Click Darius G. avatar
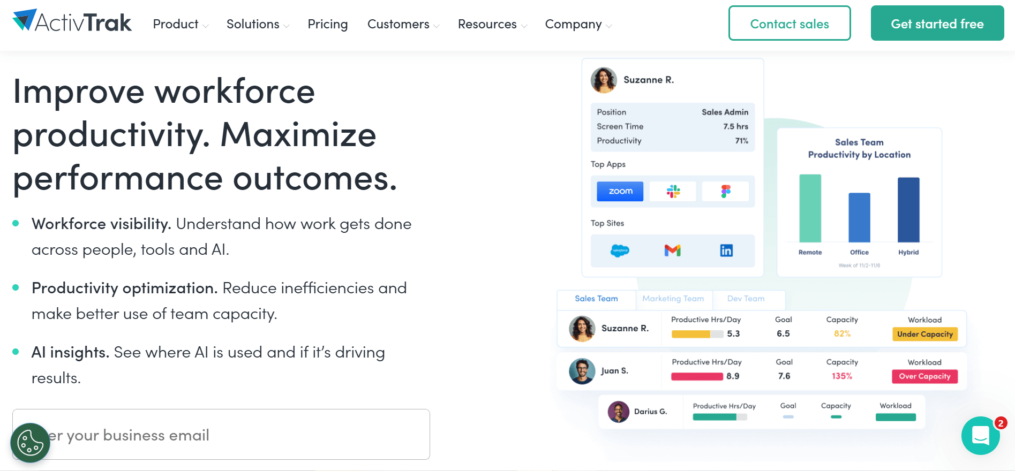1015x471 pixels. [x=619, y=412]
